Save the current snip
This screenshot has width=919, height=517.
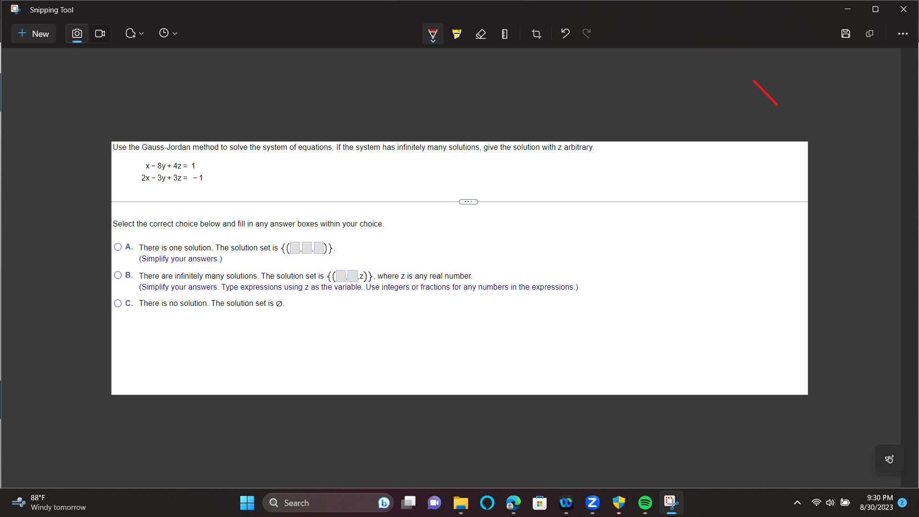(846, 34)
